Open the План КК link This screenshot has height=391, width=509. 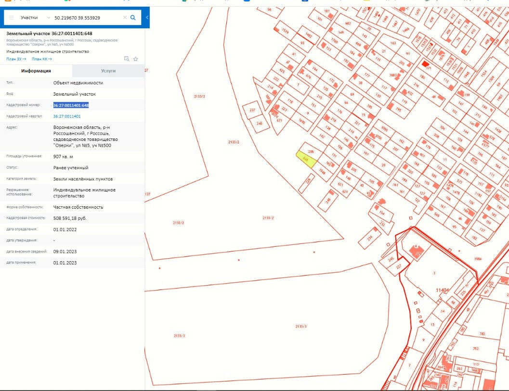[41, 59]
